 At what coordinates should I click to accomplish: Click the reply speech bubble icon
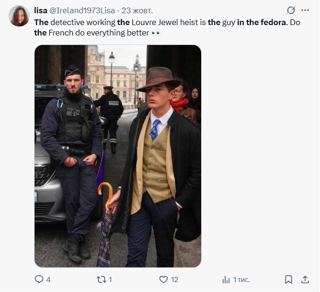tap(39, 280)
